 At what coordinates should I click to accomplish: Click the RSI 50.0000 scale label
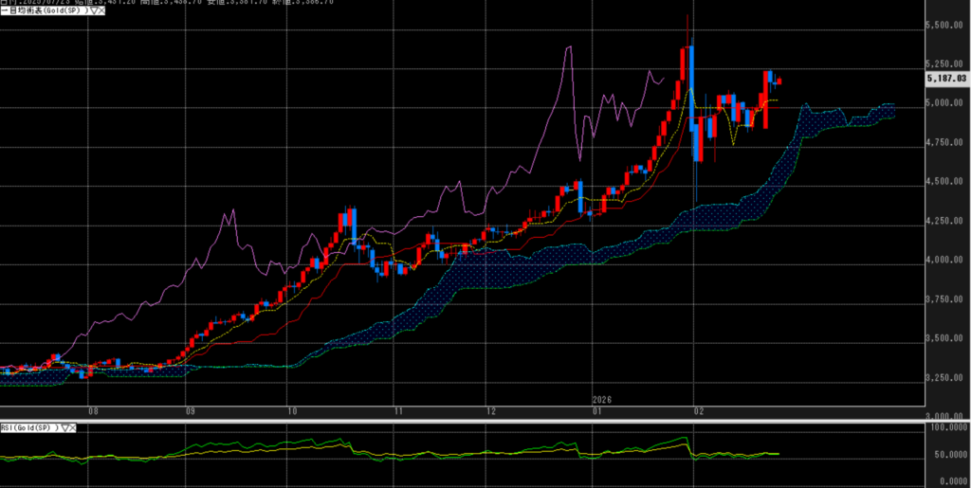948,456
